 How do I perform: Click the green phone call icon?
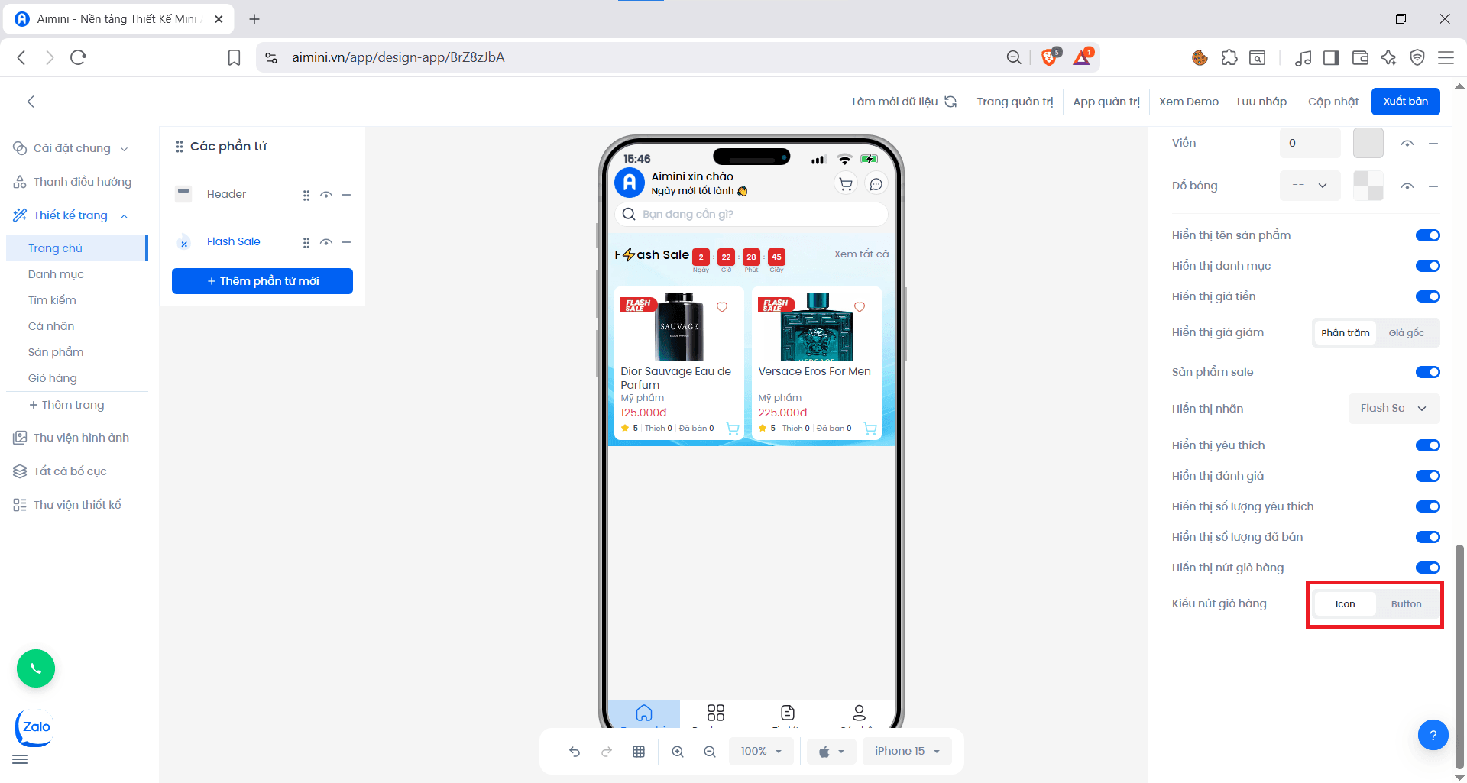coord(36,668)
